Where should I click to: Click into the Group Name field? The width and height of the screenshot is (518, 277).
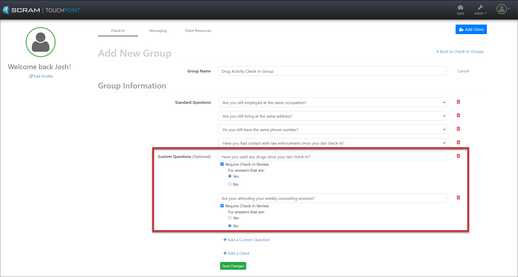click(x=332, y=71)
